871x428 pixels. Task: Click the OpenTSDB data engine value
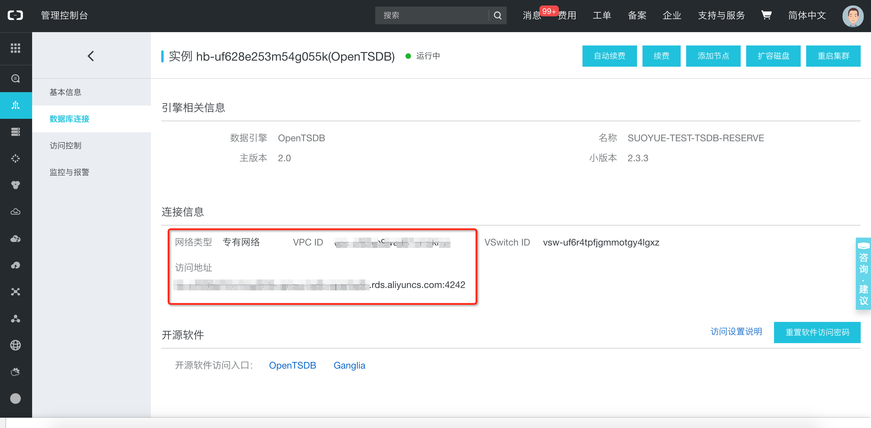coord(301,138)
